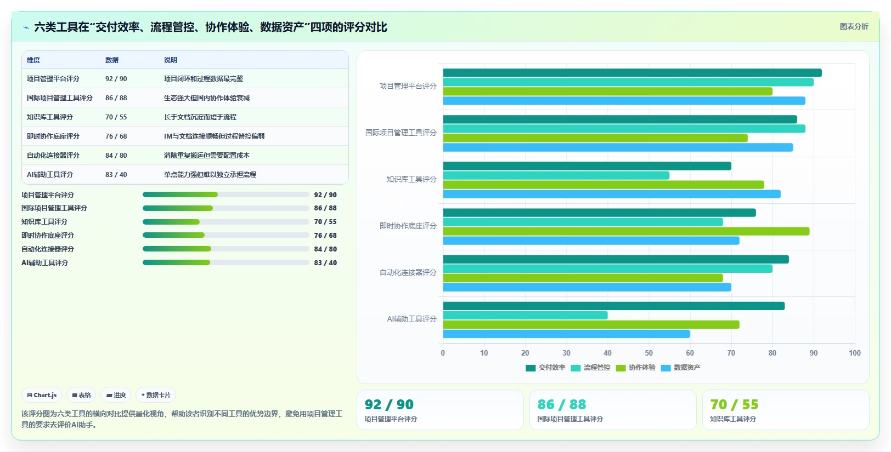Toggle the 协作体验 legend swatch
The height and width of the screenshot is (452, 891).
pyautogui.click(x=621, y=368)
